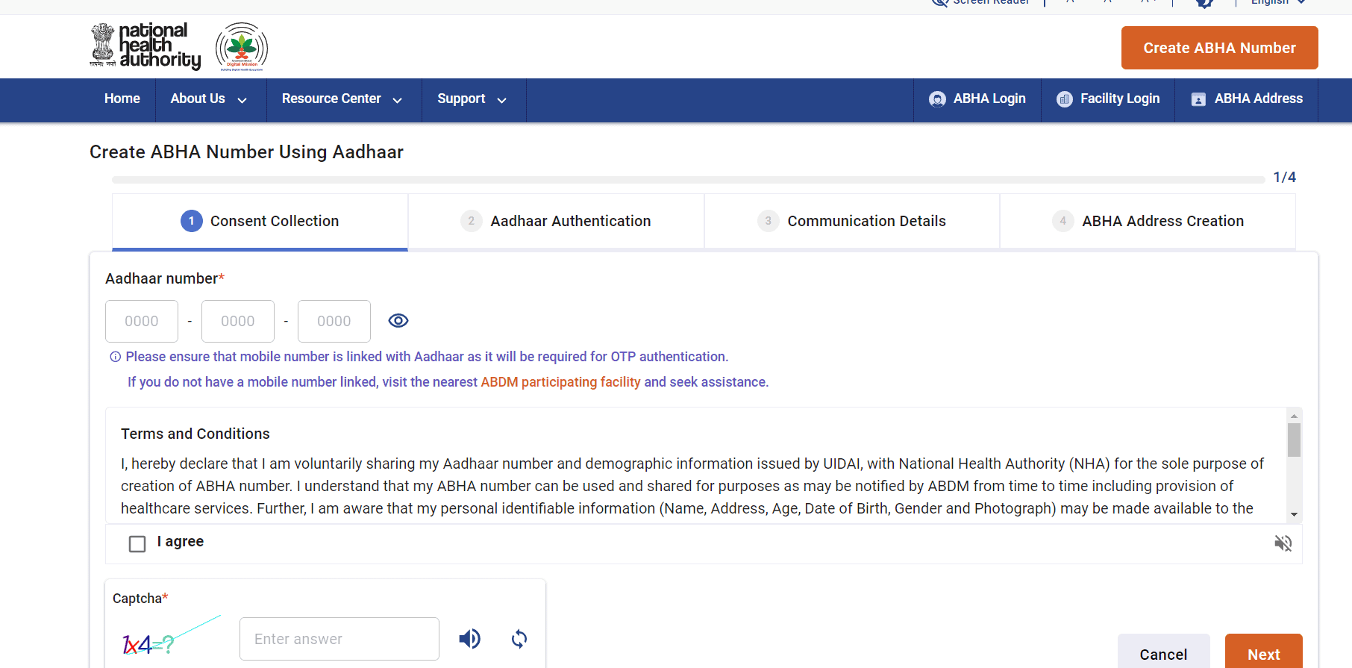Viewport: 1352px width, 668px height.
Task: Check the I agree checkbox
Action: pos(137,544)
